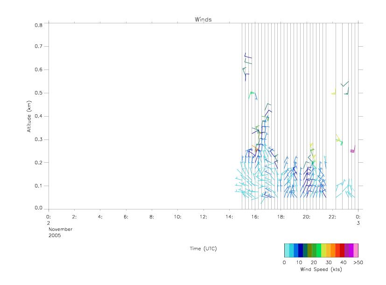Click the 0.7 altitude tick label
386x285 pixels.
coord(38,46)
